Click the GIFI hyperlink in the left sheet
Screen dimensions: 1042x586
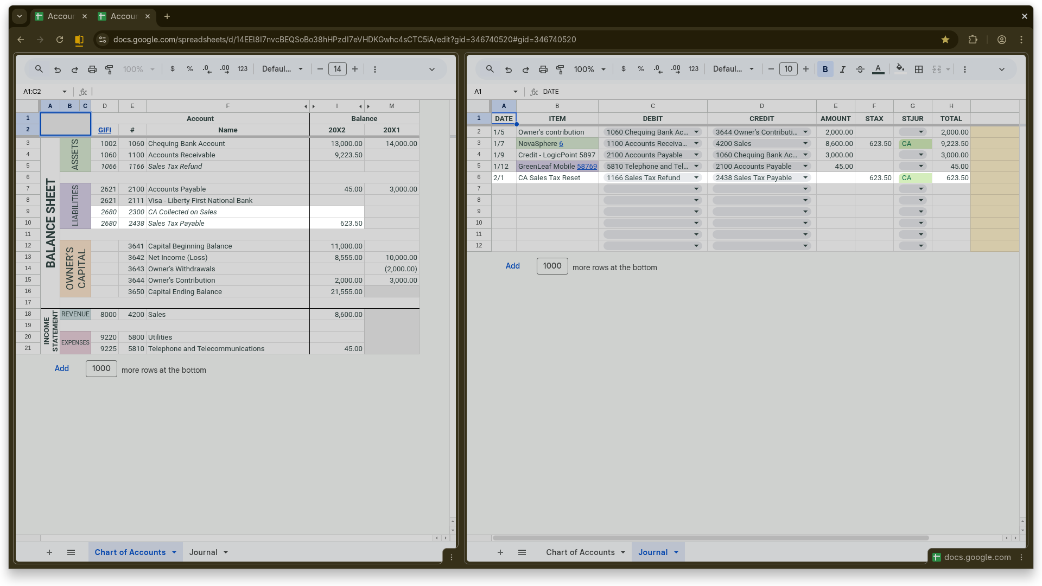[104, 130]
